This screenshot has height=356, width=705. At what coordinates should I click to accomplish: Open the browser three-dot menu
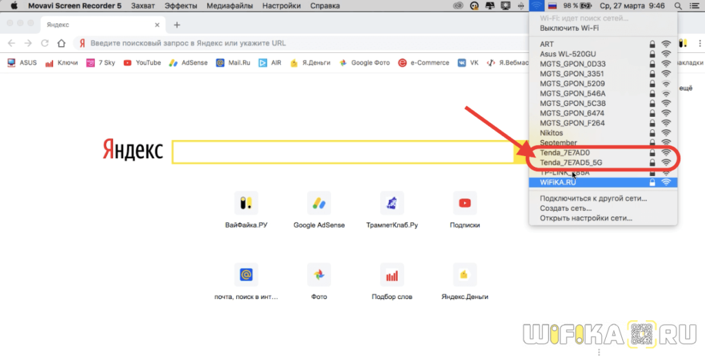699,43
